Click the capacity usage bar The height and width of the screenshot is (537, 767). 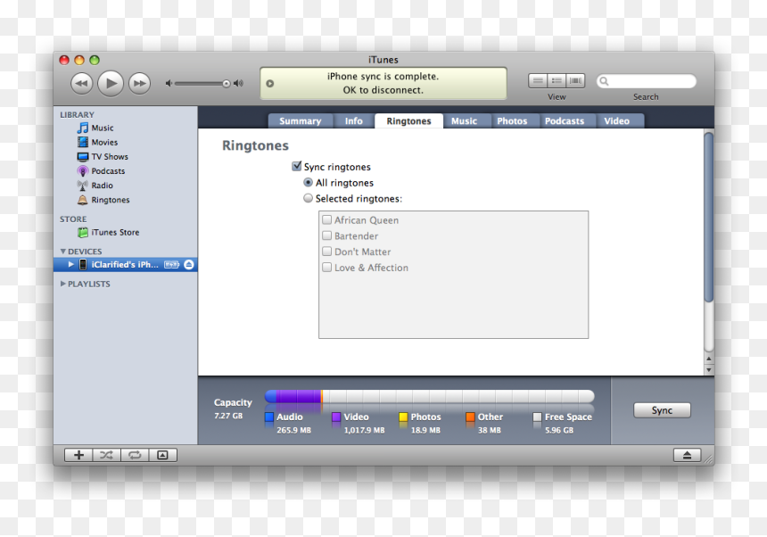point(430,397)
